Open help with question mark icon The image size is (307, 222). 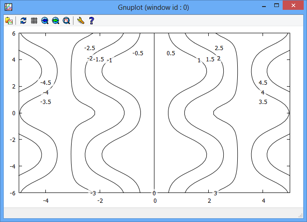[91, 21]
